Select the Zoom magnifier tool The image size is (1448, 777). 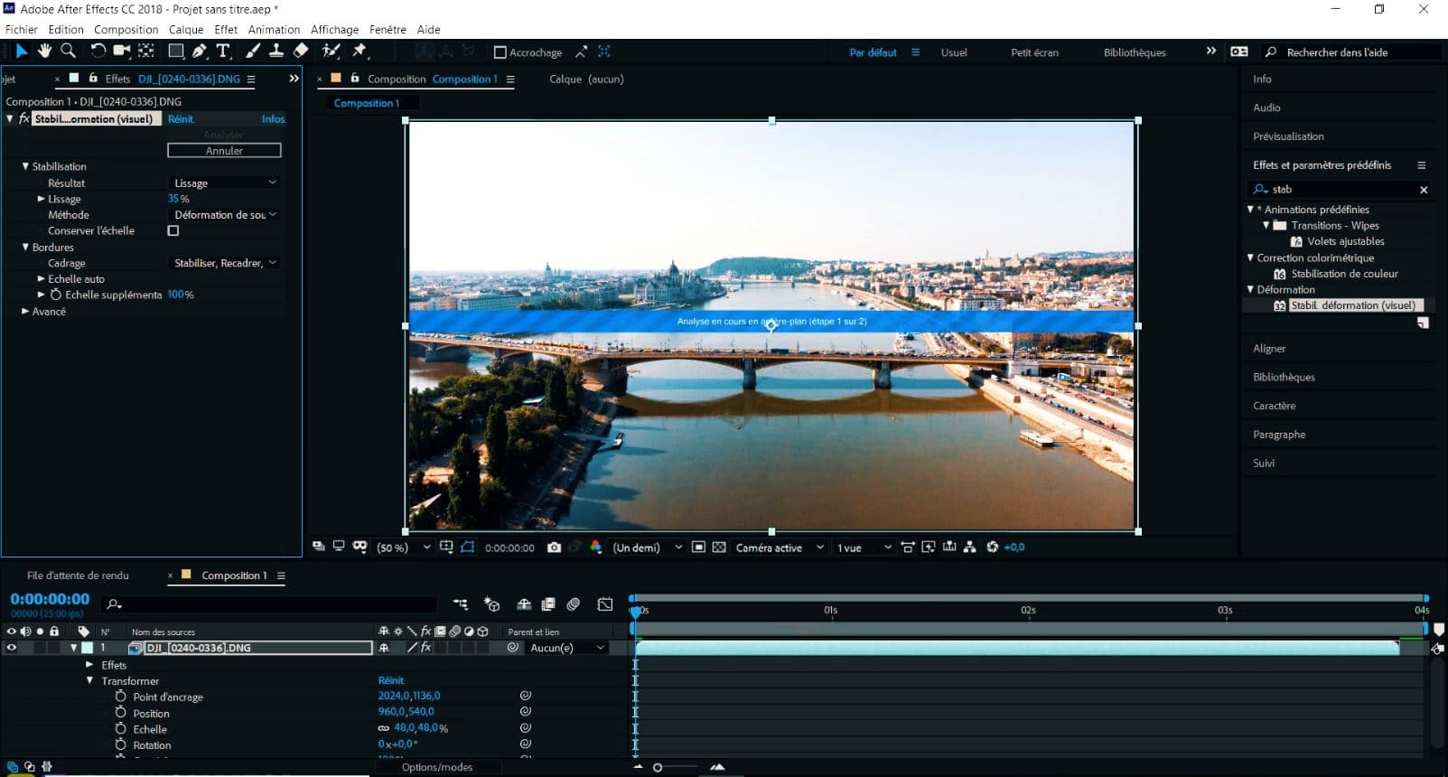coord(68,51)
